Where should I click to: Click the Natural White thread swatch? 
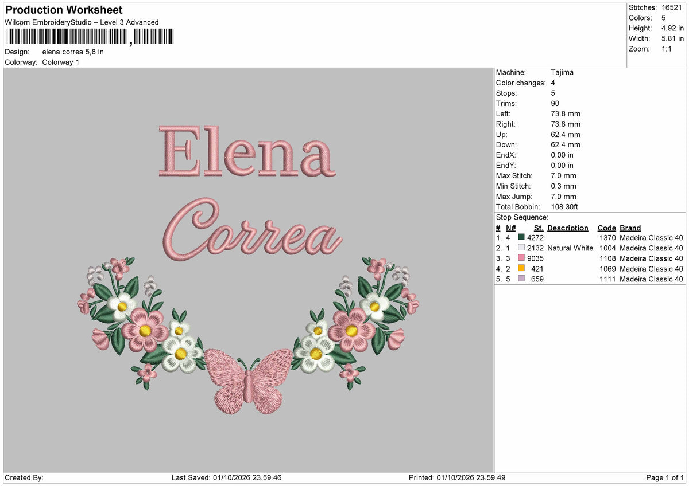click(521, 248)
